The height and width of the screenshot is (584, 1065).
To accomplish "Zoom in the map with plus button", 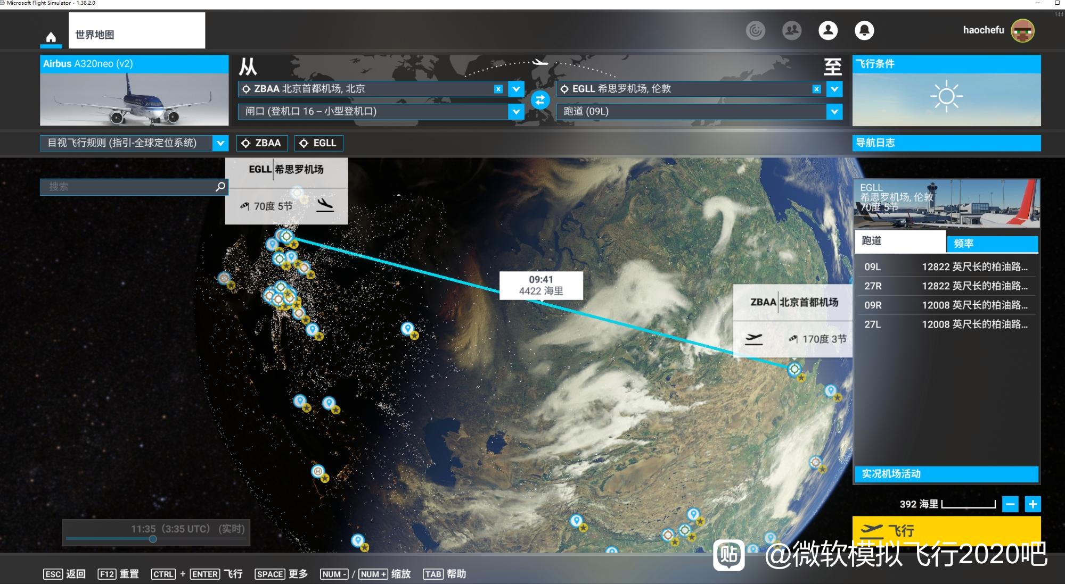I will pyautogui.click(x=1033, y=504).
